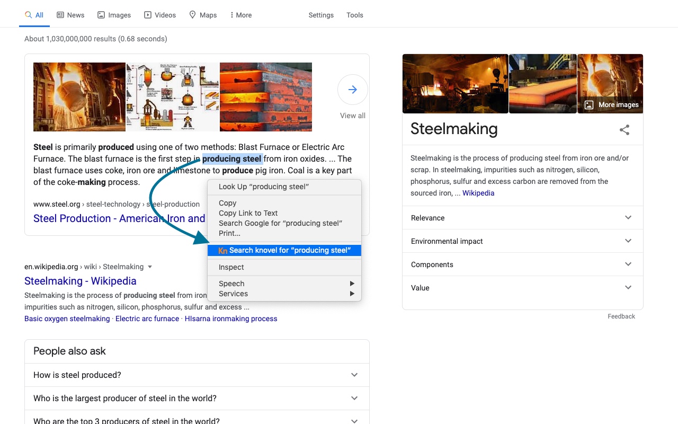Select Search knovel for "producing steel"
Screen dimensions: 678x424
coord(284,250)
